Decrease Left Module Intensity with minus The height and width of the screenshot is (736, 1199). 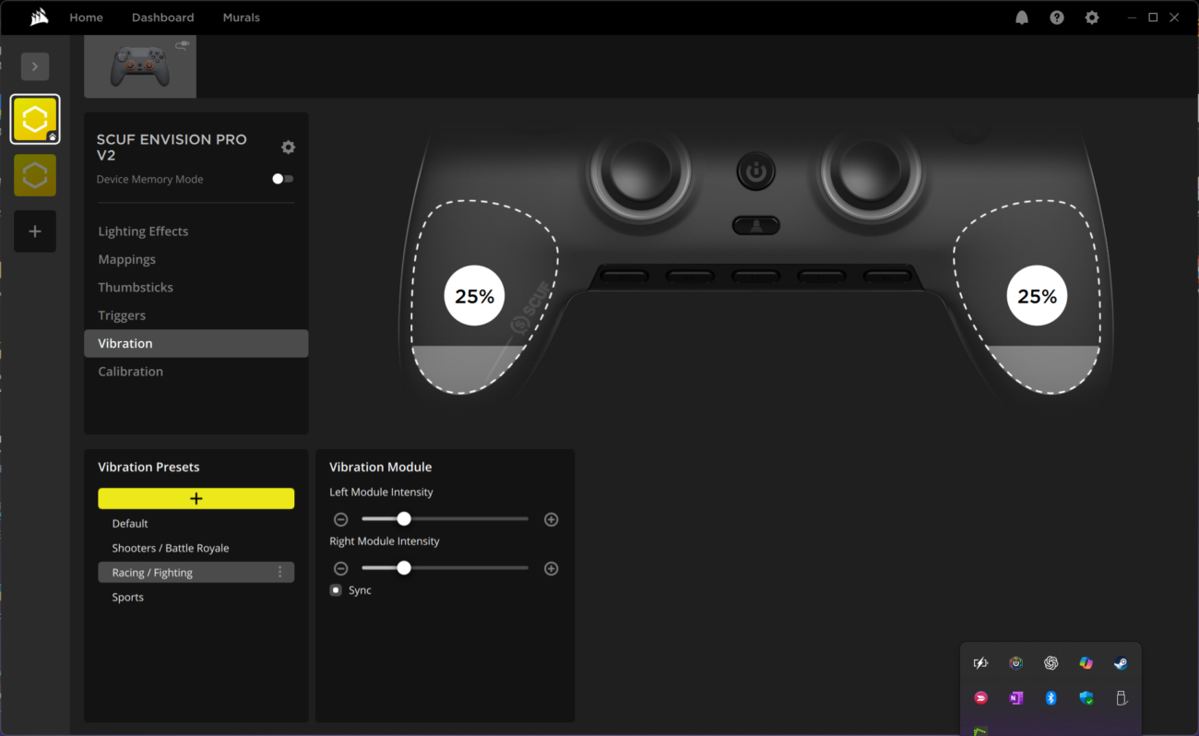(x=341, y=519)
